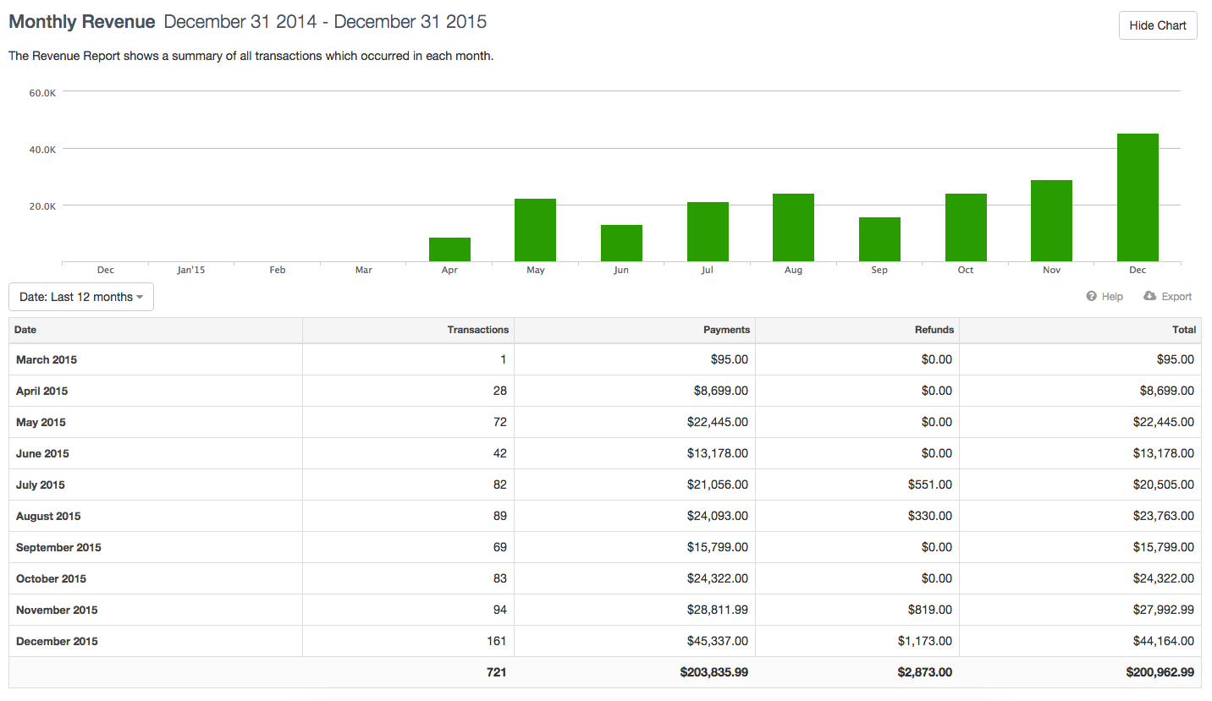Click the November bar in the chart
The image size is (1212, 701).
[x=1051, y=221]
